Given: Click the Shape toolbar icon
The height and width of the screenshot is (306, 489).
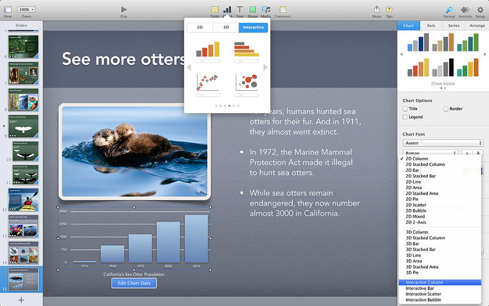Looking at the screenshot, I should (x=252, y=9).
